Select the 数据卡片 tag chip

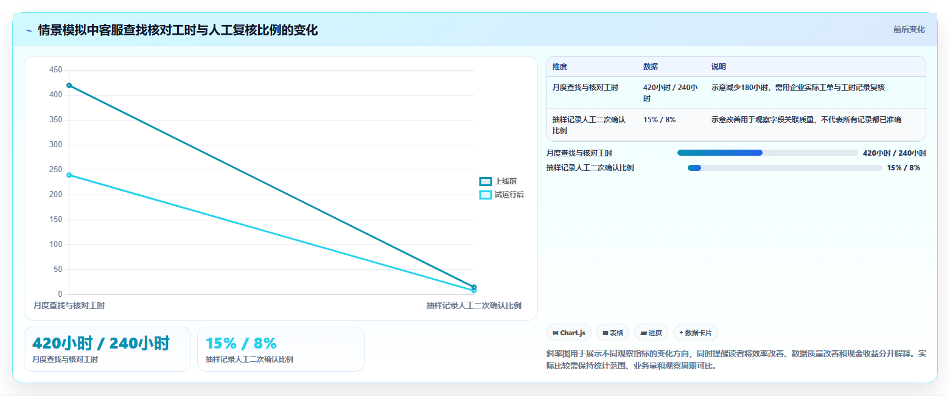(695, 333)
